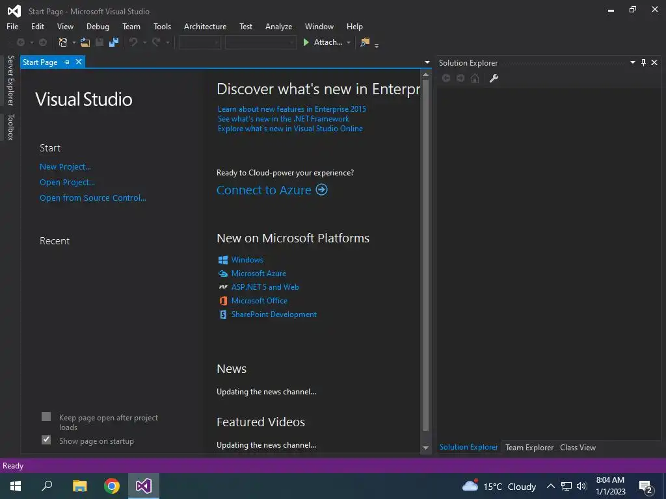Image resolution: width=666 pixels, height=499 pixels.
Task: Click the Microsoft Office icon in platforms list
Action: 223,301
